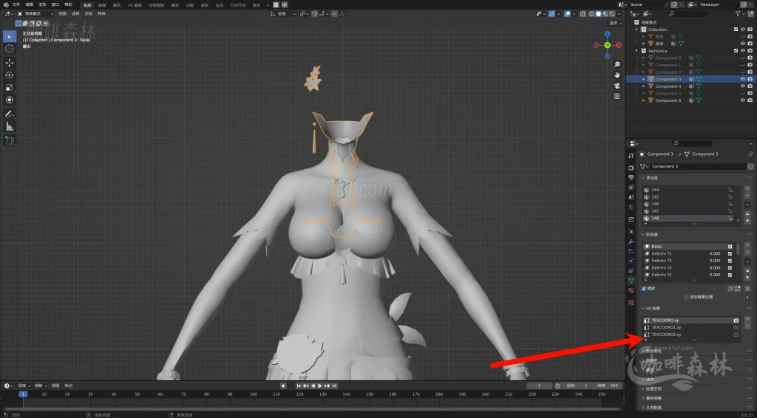Open World properties tab
Screen dimensions: 757x418
coord(631,207)
